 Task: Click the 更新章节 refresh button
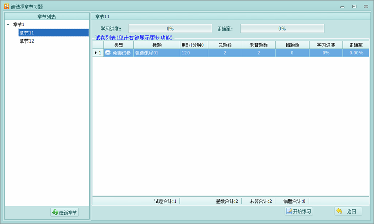(x=65, y=213)
